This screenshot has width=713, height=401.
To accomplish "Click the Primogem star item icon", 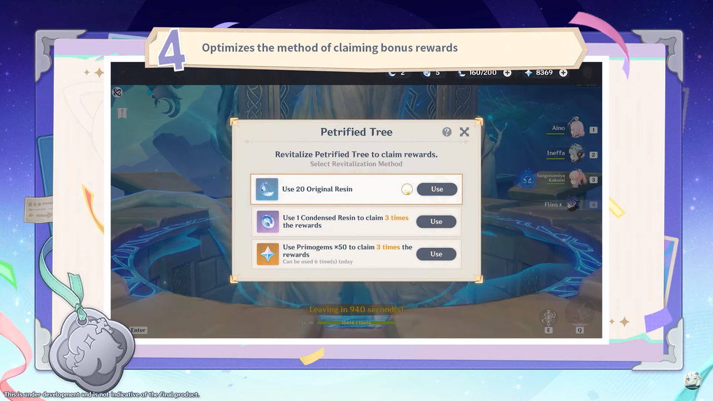I will click(x=267, y=254).
